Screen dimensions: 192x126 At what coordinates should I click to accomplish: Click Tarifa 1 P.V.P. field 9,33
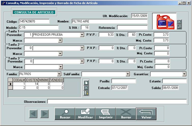point(106,35)
